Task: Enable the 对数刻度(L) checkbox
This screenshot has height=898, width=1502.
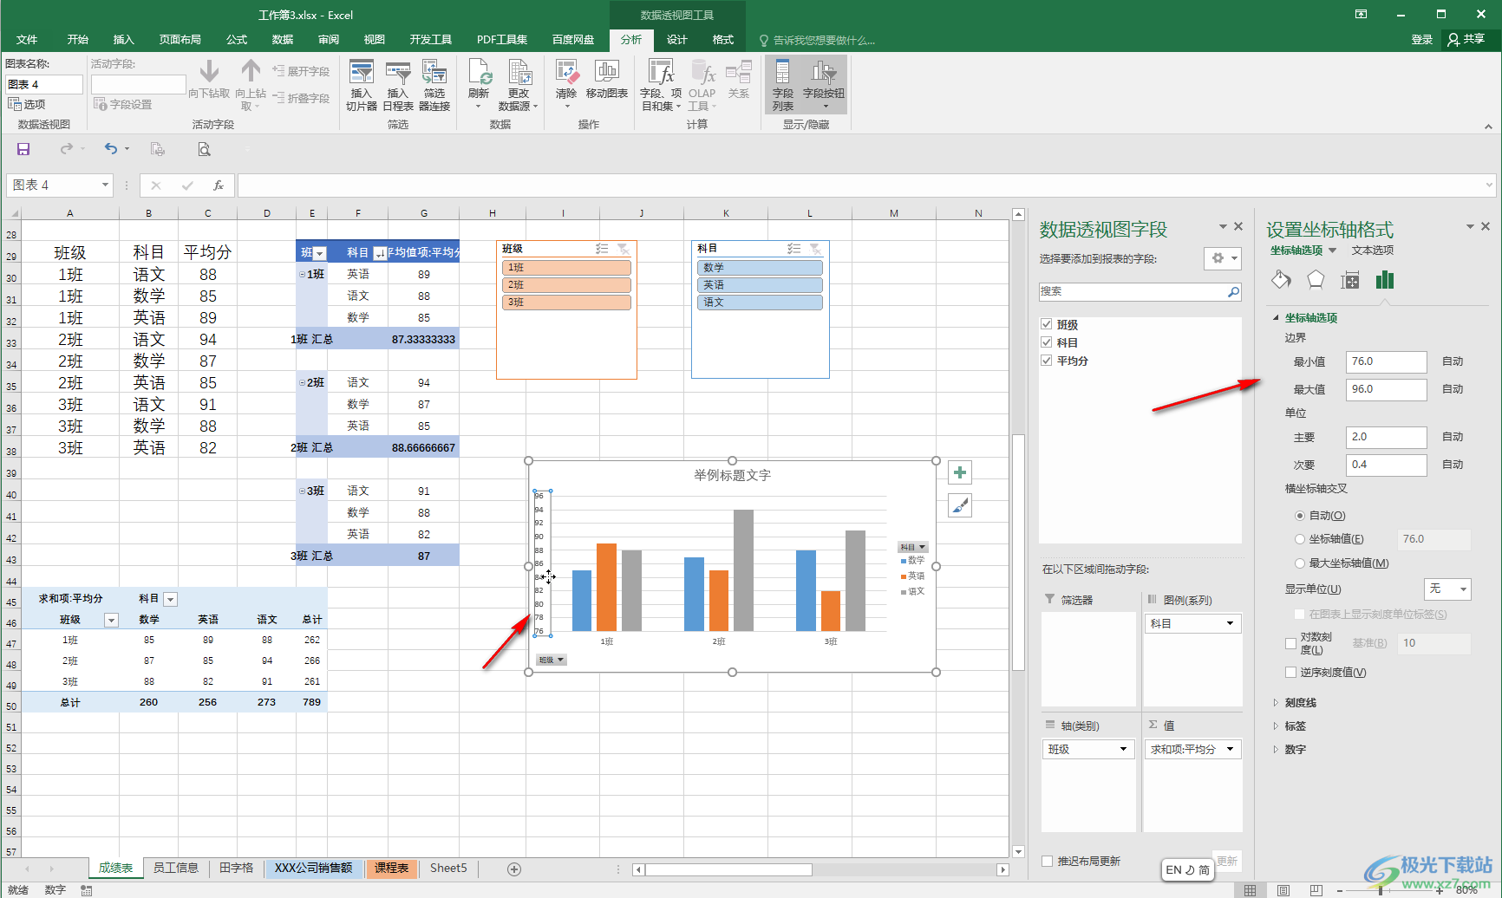Action: (x=1290, y=643)
